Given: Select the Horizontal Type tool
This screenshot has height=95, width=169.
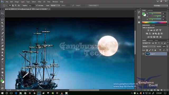Looking at the screenshot, I should [2, 62].
